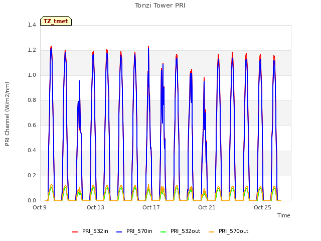Click the x-axis title Time

[x=283, y=215]
